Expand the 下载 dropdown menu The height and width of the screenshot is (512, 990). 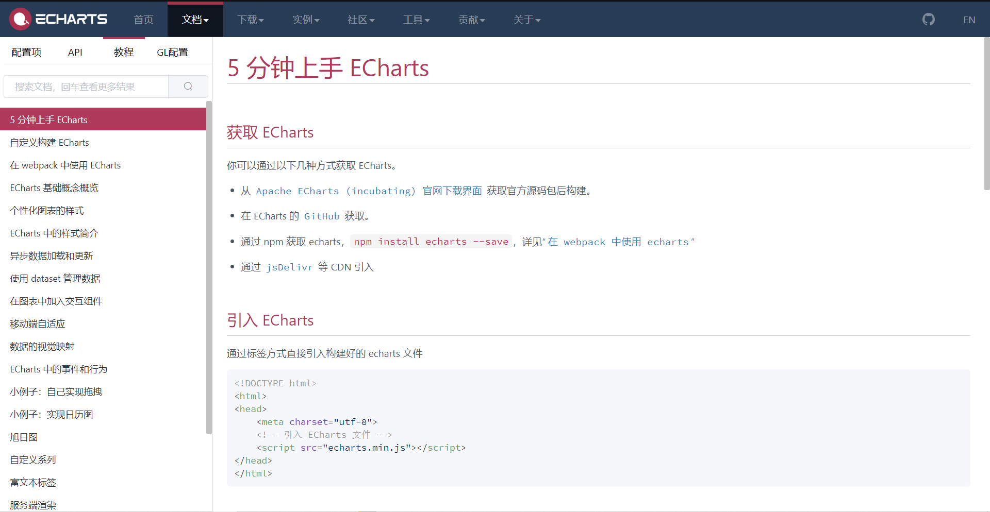(251, 20)
